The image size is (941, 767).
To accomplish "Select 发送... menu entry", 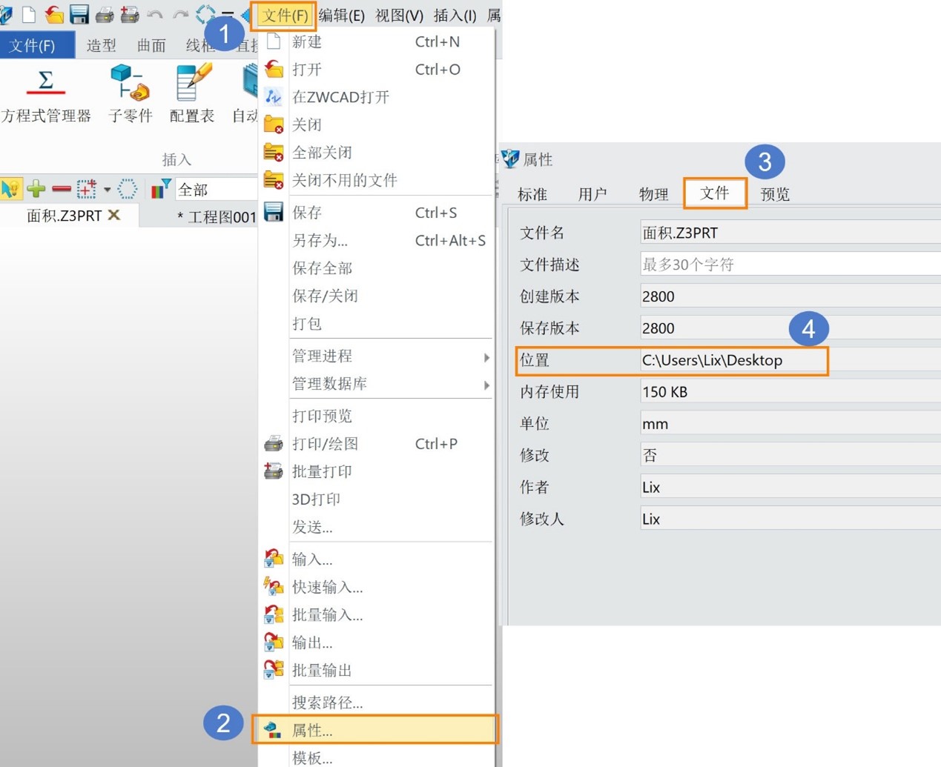I will [377, 527].
